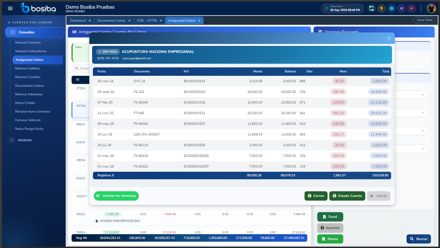Image resolution: width=440 pixels, height=248 pixels.
Task: Open the user profile avatar
Action: pos(431,8)
